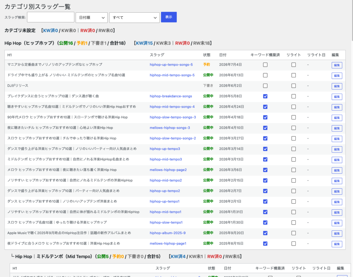
Task: Uncheck keyword checkbox for hiphop-breakdance-songs row
Action: [265, 96]
